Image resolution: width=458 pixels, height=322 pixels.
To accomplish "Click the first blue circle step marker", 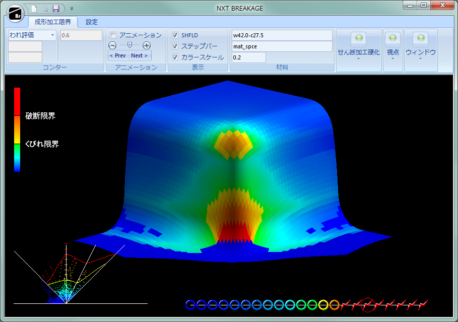I will point(190,304).
